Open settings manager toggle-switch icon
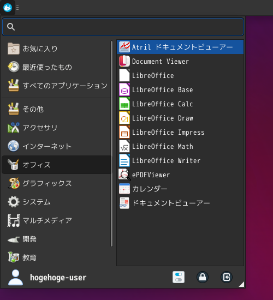273x300 pixels. (x=179, y=277)
